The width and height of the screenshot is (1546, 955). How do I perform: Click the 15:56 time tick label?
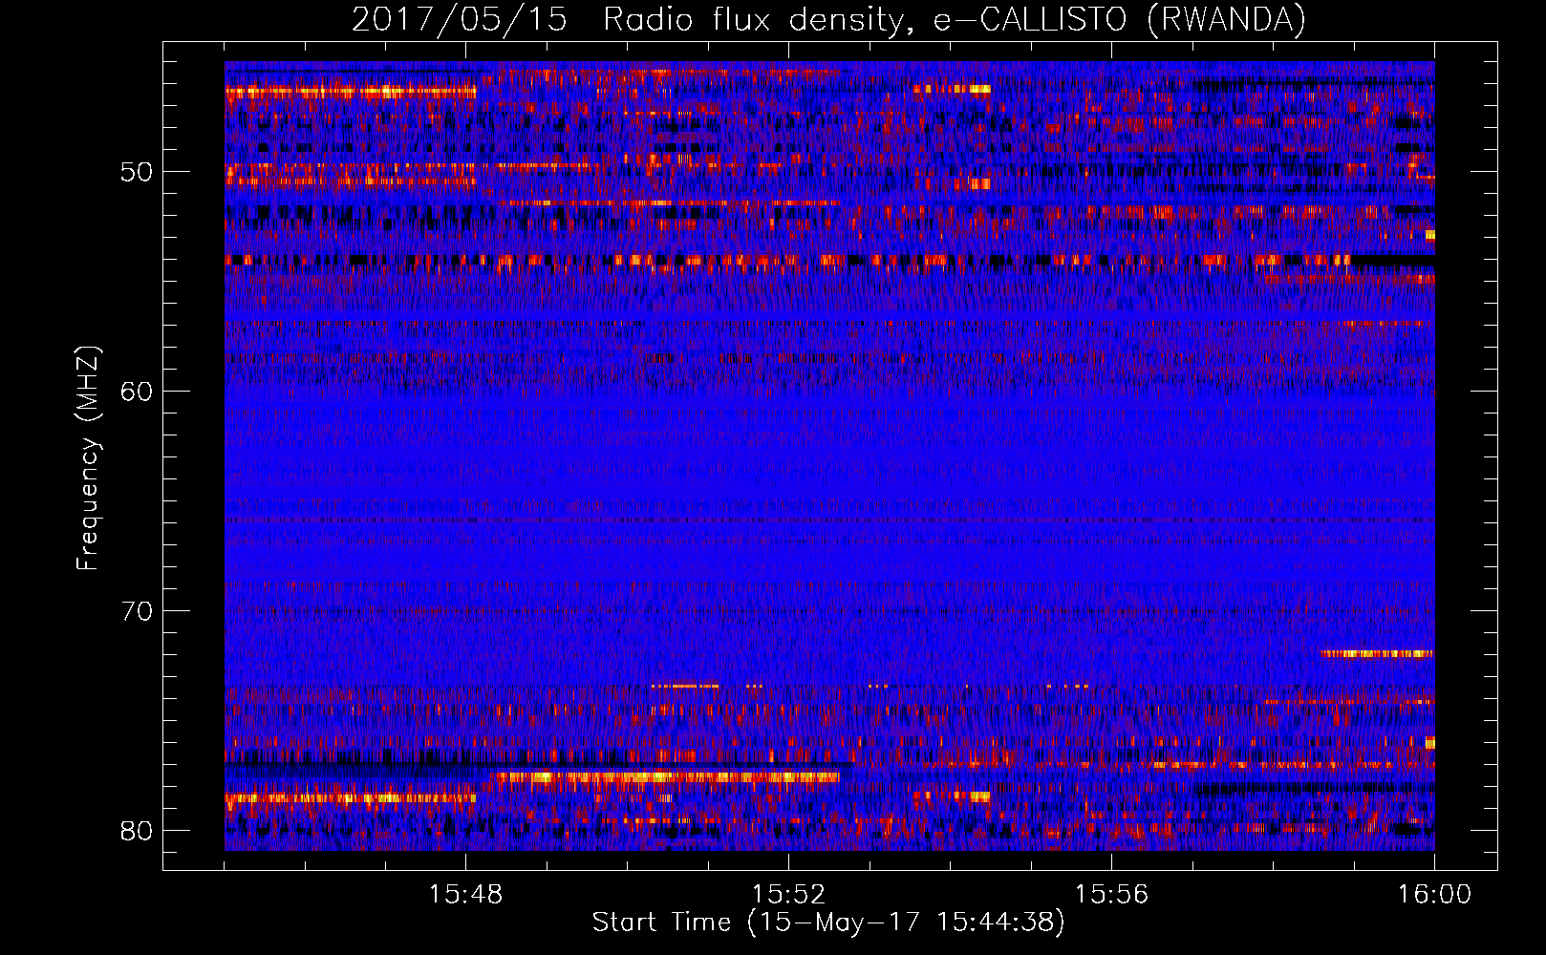pos(1111,895)
